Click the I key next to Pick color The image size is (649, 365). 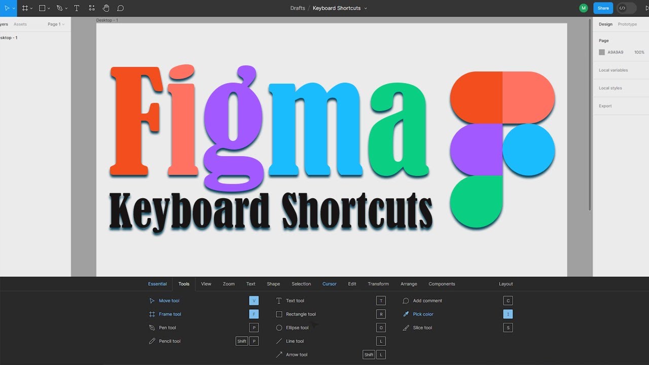[x=508, y=314]
